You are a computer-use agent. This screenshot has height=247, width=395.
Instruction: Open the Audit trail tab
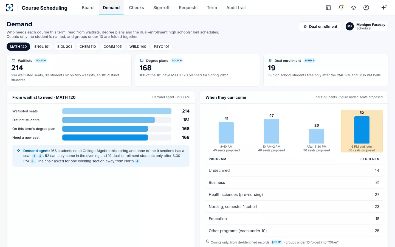[x=236, y=8]
